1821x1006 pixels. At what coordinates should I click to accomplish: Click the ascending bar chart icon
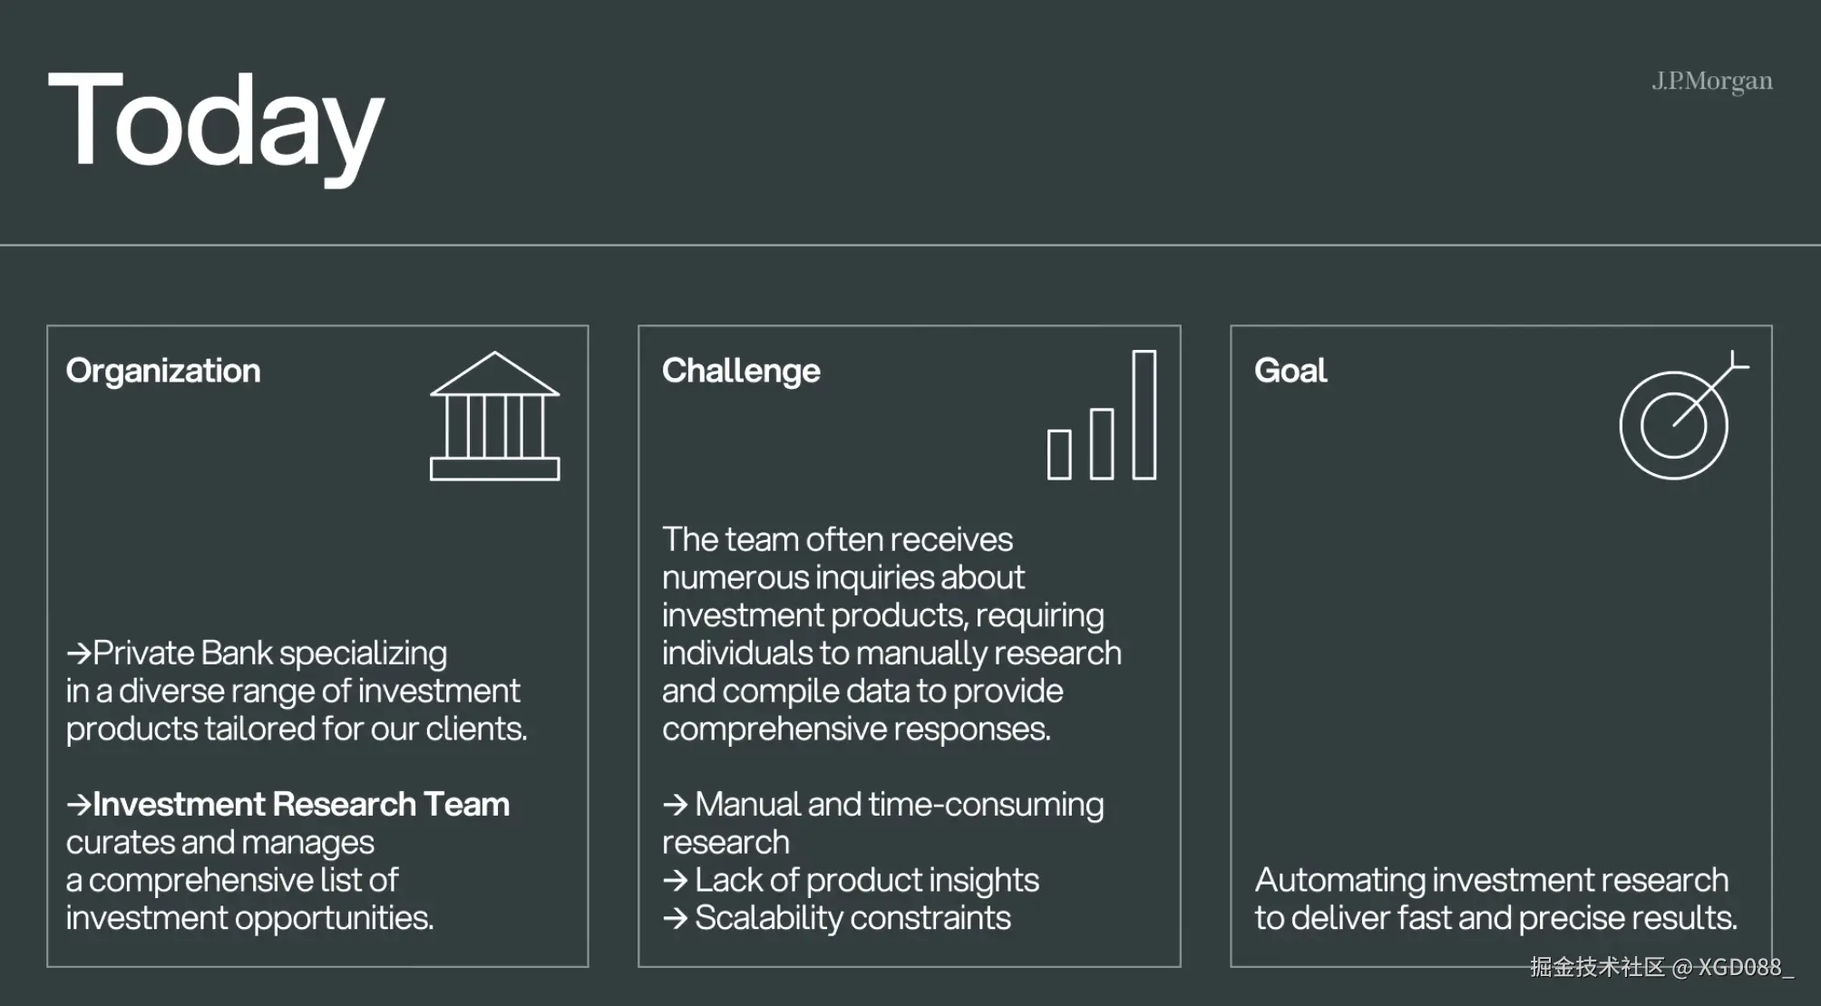(1102, 416)
